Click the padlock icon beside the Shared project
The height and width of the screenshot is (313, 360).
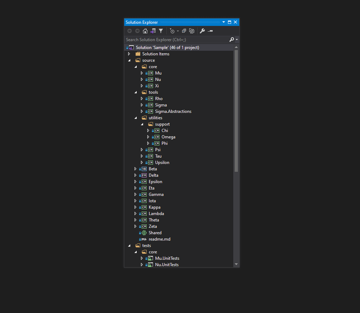(x=140, y=233)
